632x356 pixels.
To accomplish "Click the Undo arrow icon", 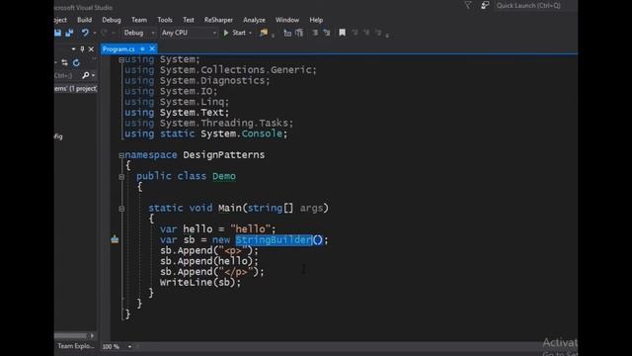I will [x=85, y=33].
